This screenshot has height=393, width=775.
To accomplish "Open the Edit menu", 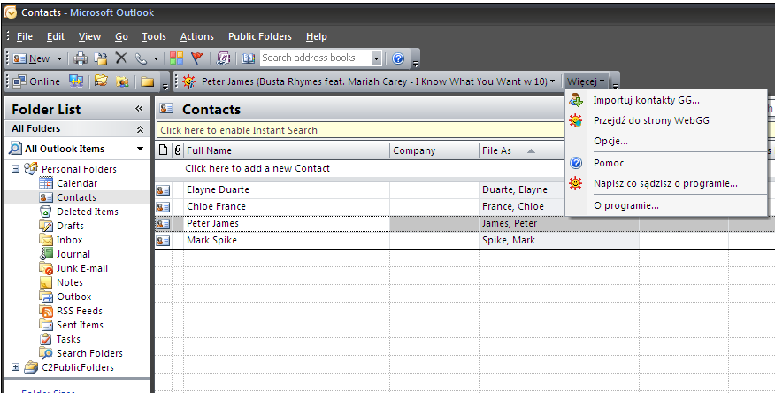I will pos(56,36).
